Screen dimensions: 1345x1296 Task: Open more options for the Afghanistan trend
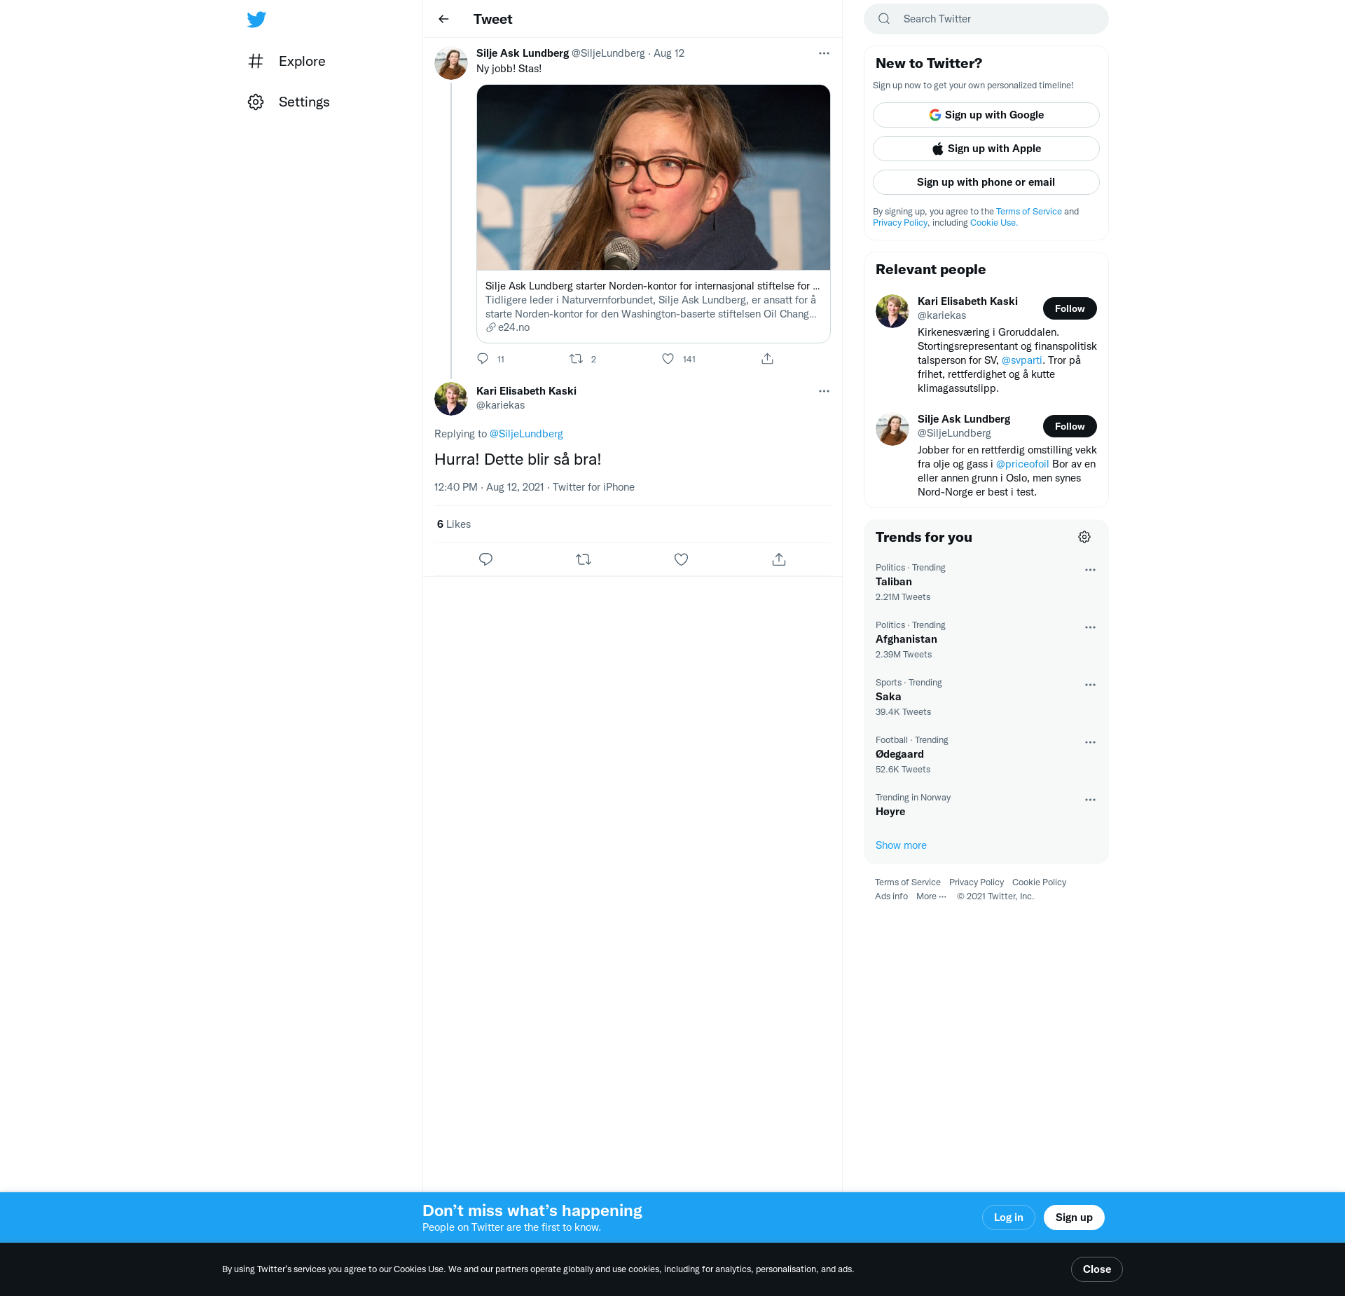(1090, 627)
